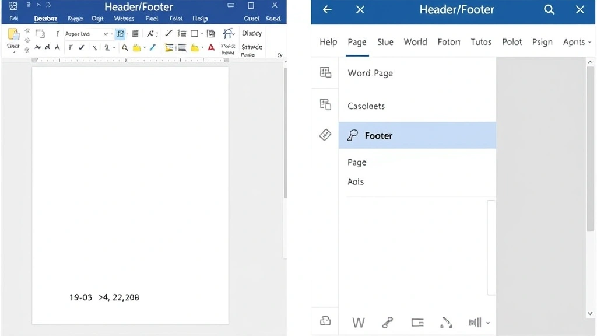Click the top layout icon in right sidebar
Screen dimensions: 597x336
[x=325, y=72]
